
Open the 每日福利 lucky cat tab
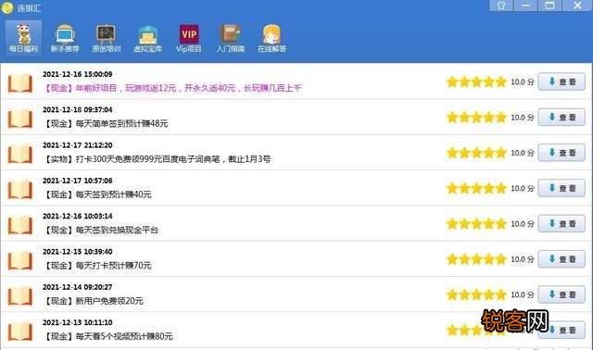[23, 38]
